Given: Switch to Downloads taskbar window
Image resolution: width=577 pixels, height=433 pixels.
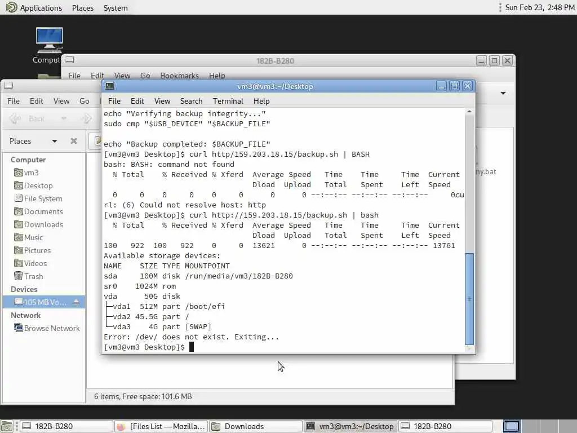Looking at the screenshot, I should pyautogui.click(x=256, y=426).
